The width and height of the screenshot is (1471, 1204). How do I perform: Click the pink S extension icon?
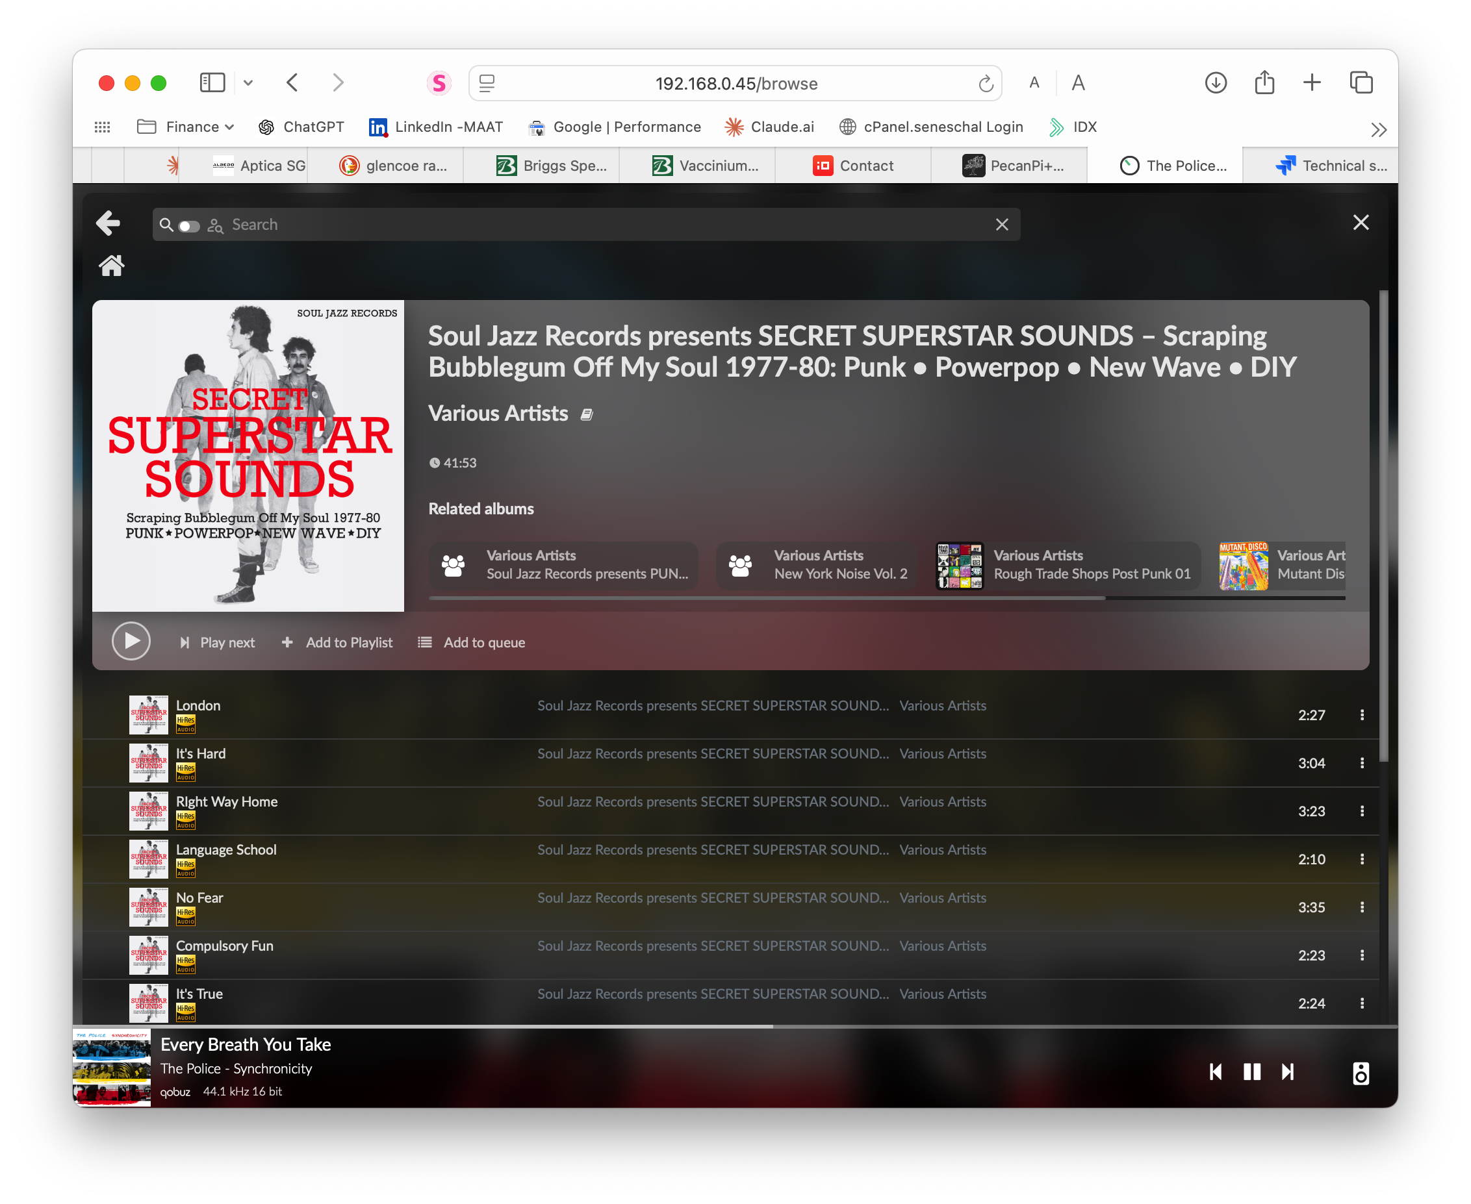(x=439, y=83)
